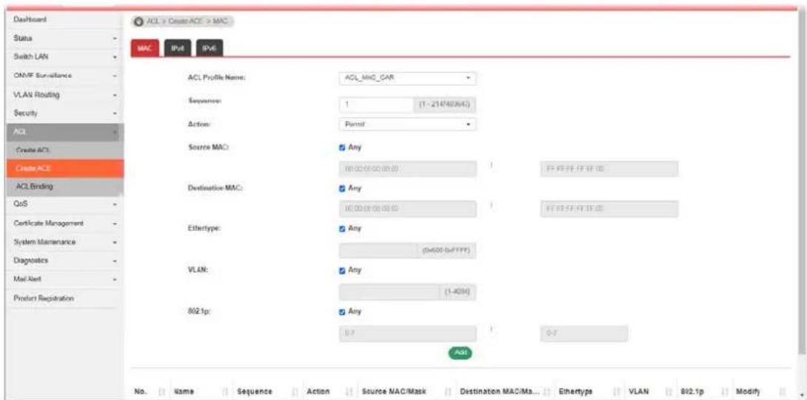The height and width of the screenshot is (400, 807).
Task: Sort by Ethertype column sort icon
Action: (615, 391)
